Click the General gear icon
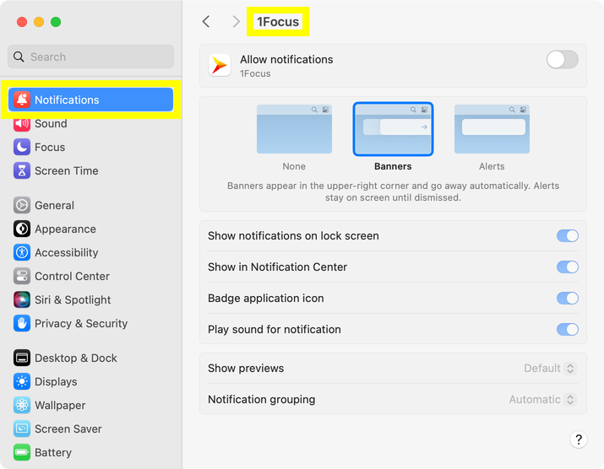 (22, 205)
